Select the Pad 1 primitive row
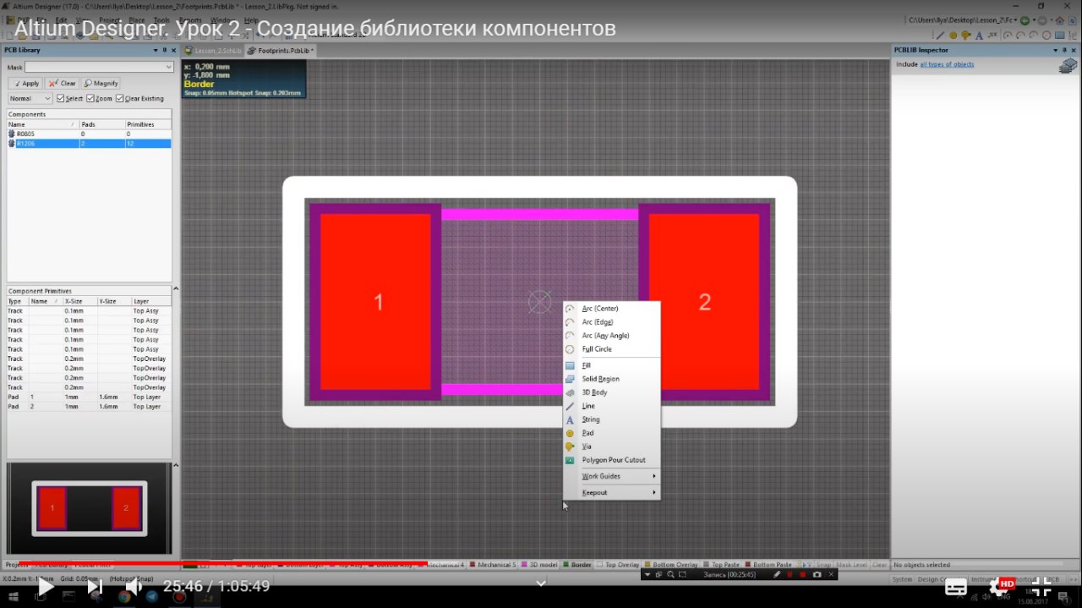Image resolution: width=1082 pixels, height=608 pixels. pyautogui.click(x=89, y=397)
